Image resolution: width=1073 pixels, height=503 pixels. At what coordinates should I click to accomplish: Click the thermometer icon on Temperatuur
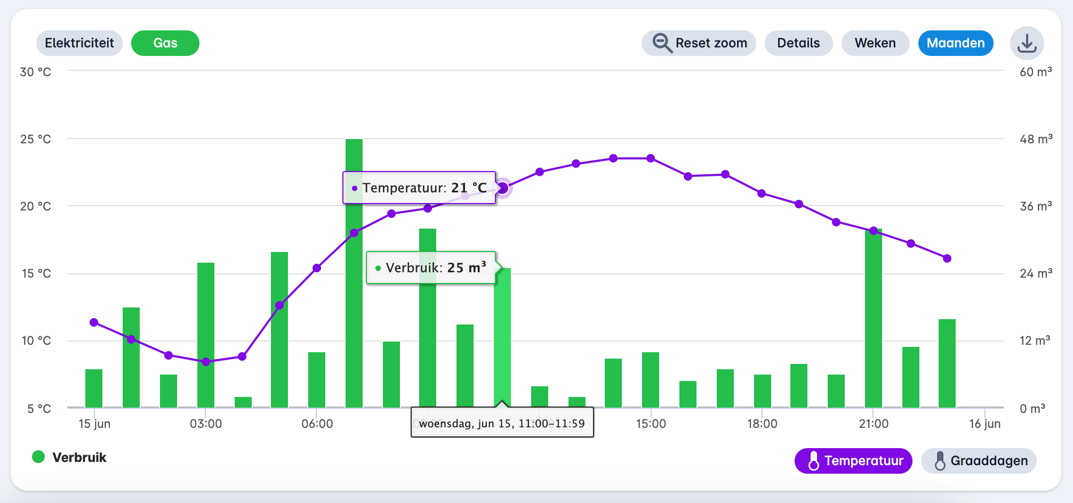point(813,461)
